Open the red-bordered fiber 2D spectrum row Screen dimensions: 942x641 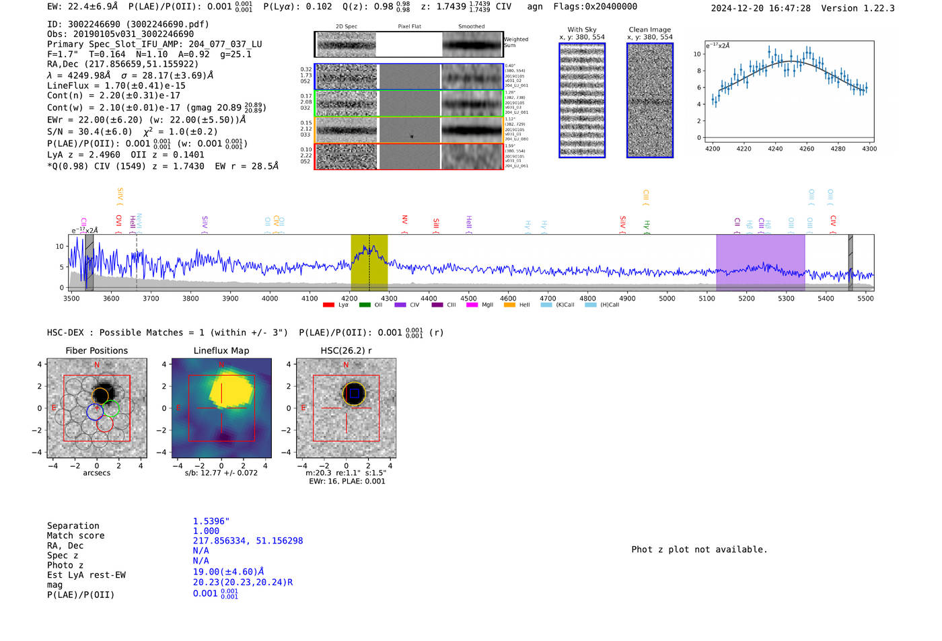coord(408,156)
